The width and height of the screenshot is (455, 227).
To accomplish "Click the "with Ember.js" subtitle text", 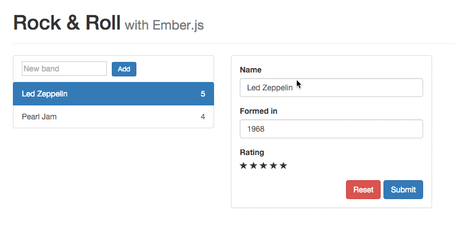I will (164, 25).
